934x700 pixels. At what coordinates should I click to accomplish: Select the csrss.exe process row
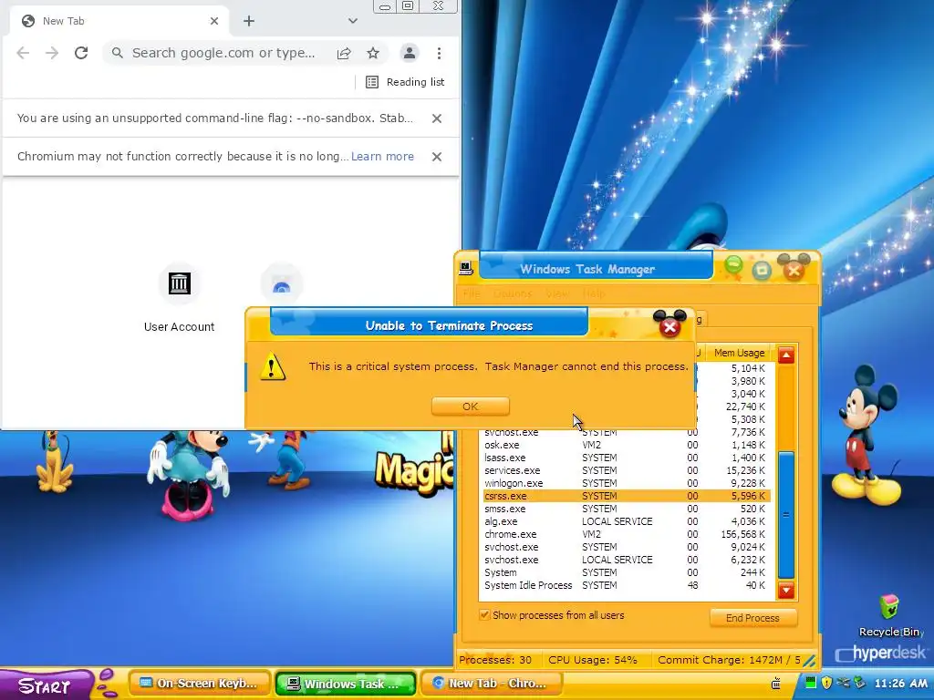(626, 496)
